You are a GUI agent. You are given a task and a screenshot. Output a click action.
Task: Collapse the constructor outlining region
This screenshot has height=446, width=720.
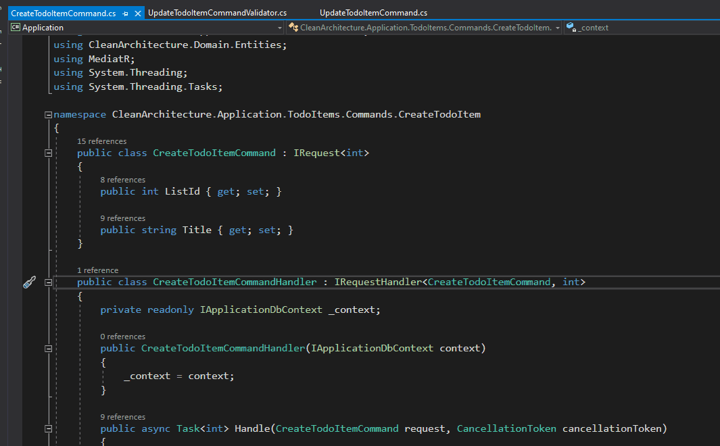point(48,349)
